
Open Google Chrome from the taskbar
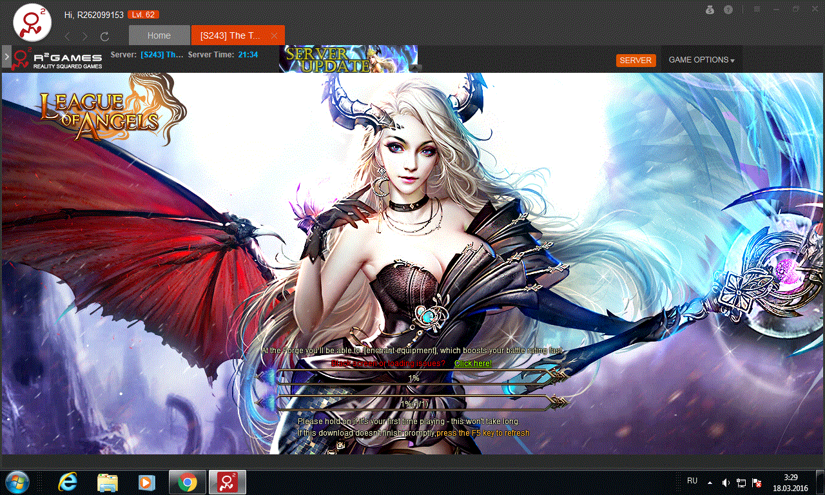pyautogui.click(x=188, y=481)
